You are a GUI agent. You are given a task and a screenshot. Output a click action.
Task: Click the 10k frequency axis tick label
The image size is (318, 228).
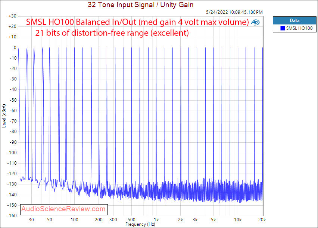(238, 220)
